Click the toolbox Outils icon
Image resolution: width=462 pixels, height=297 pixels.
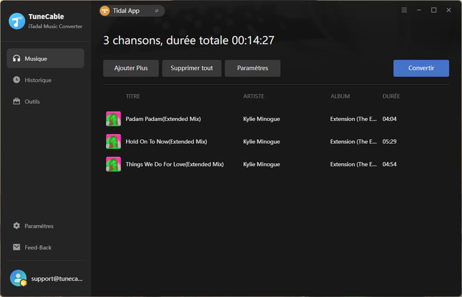coord(17,101)
